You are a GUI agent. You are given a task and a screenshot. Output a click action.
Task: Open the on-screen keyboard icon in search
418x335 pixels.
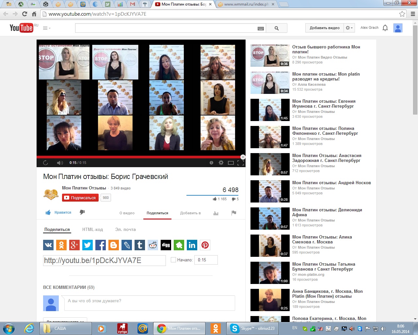coord(261,28)
